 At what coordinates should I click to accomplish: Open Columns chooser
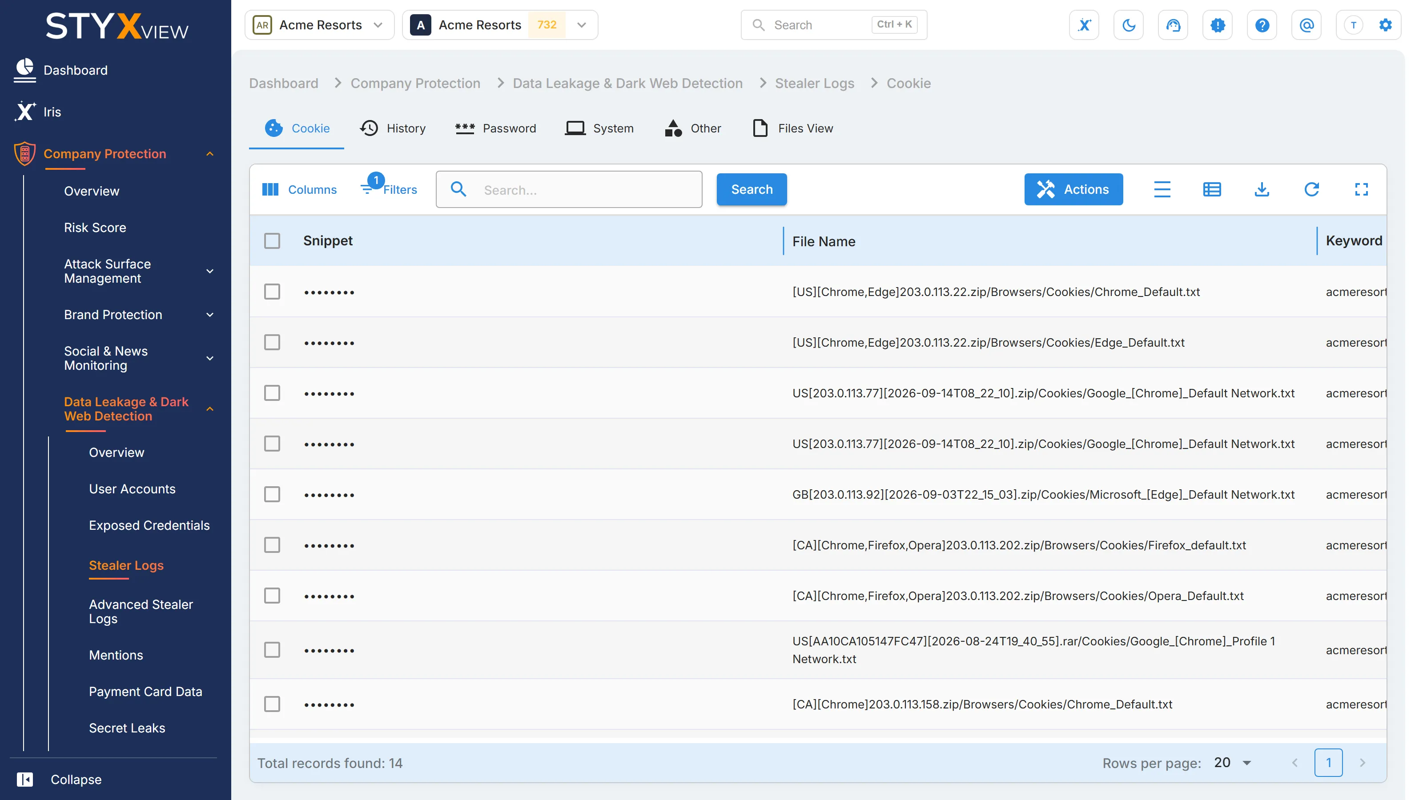pos(299,189)
